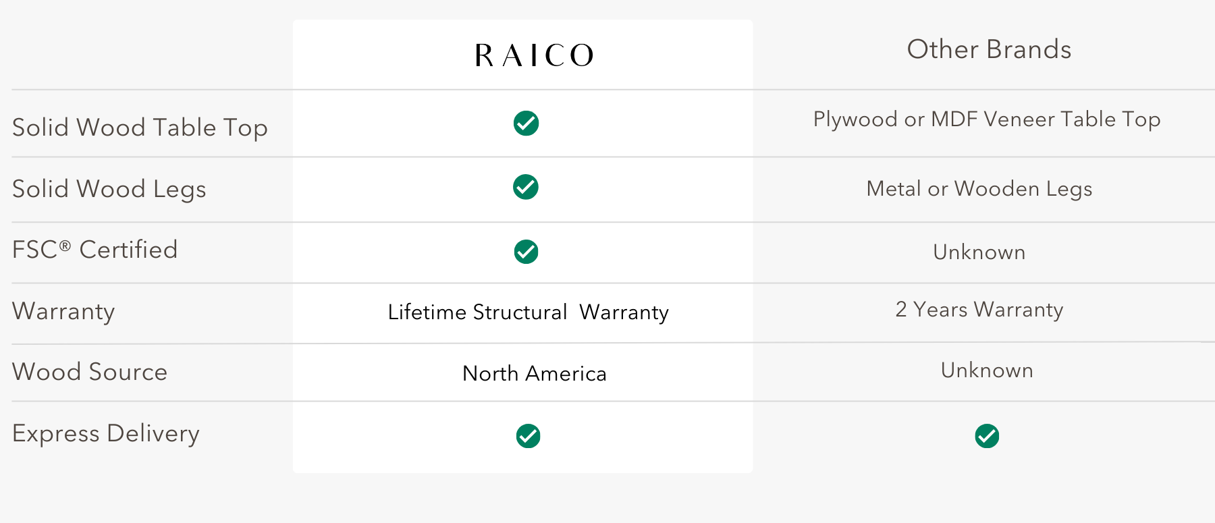The width and height of the screenshot is (1215, 523).
Task: Click the Plywood or MDF Veneer Table Top text
Action: pos(986,119)
